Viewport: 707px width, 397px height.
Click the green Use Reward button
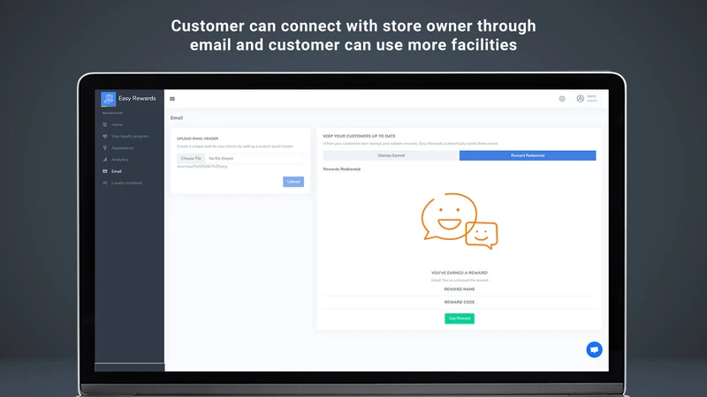click(460, 318)
